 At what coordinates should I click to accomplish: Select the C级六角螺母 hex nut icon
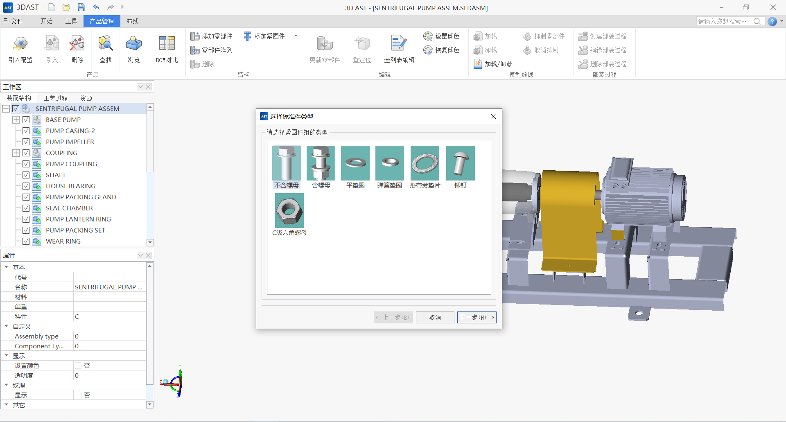[x=289, y=211]
